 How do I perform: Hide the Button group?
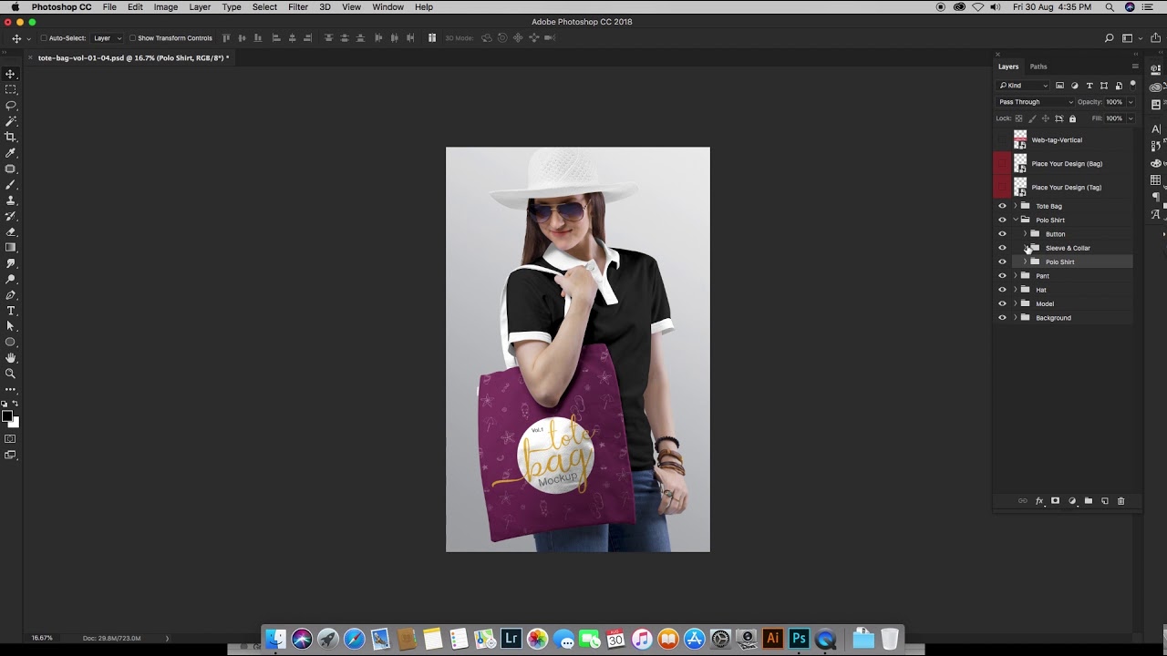tap(1003, 234)
